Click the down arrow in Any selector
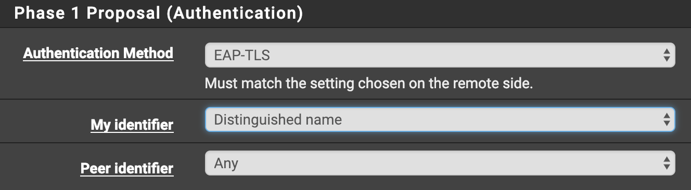The width and height of the screenshot is (691, 190). pos(667,167)
